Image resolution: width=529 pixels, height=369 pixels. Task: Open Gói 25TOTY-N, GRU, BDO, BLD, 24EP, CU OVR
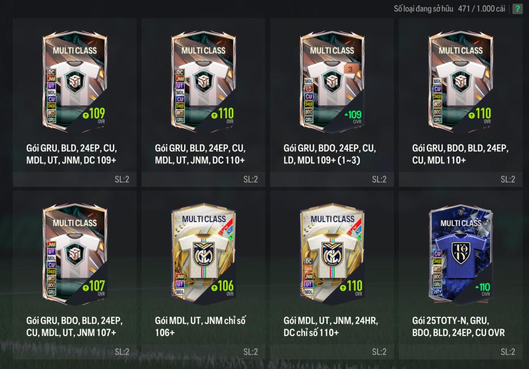click(x=458, y=327)
